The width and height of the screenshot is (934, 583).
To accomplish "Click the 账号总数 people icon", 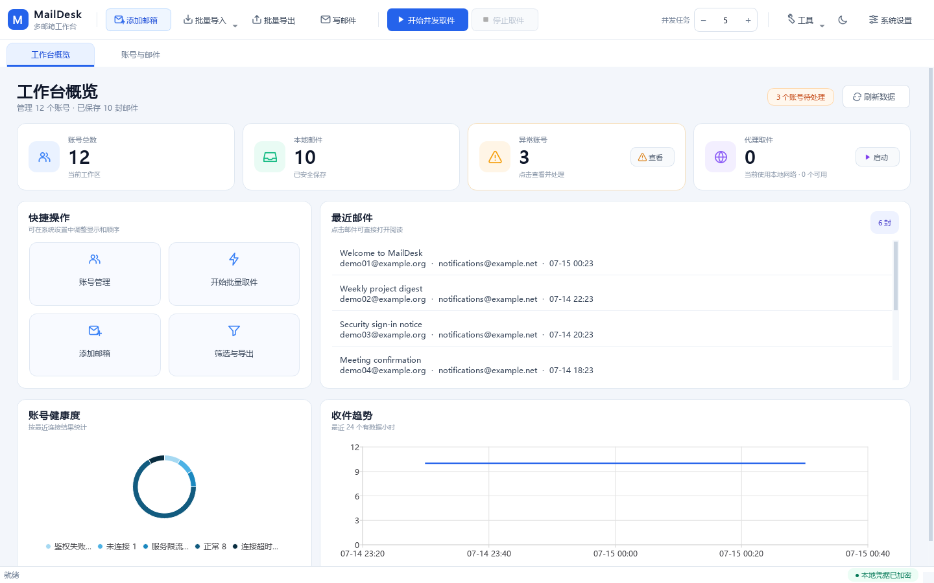I will [x=44, y=157].
